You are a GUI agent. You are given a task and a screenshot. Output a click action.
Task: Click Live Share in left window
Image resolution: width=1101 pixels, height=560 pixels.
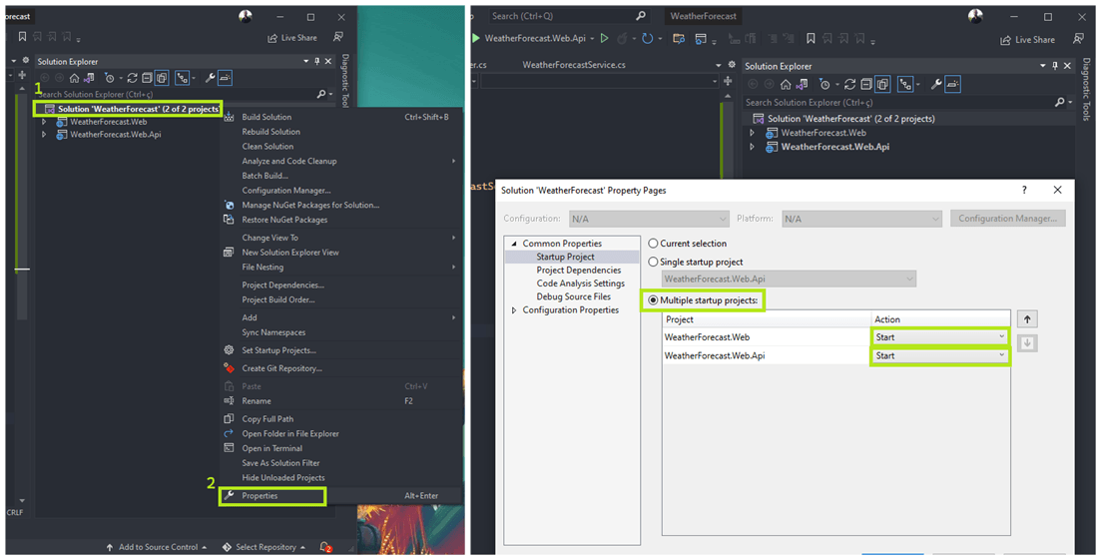tap(292, 38)
